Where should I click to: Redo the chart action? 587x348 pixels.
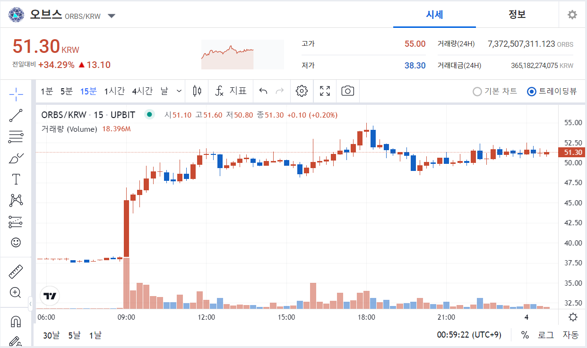(x=280, y=91)
